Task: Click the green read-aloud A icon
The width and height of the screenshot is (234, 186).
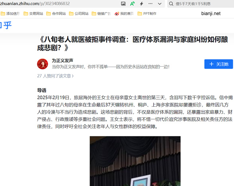Action: [133, 4]
